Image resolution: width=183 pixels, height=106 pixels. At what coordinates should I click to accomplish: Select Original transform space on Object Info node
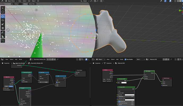[6, 86]
